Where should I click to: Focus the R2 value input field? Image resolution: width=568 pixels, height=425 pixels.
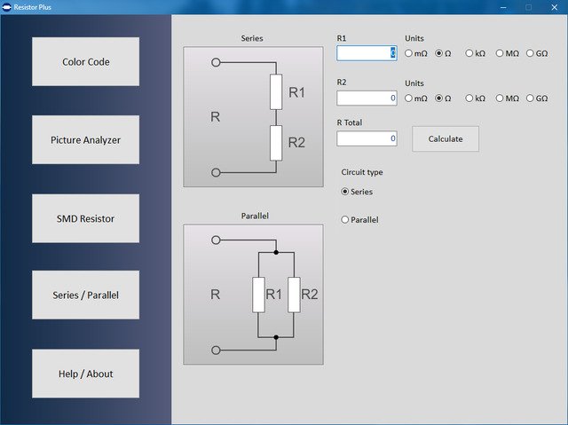point(367,98)
